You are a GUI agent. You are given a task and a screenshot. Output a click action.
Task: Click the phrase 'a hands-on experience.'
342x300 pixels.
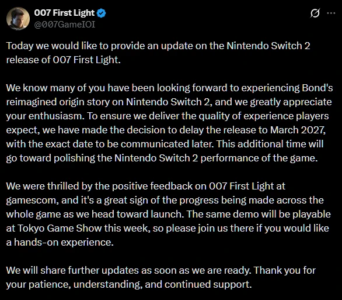click(x=60, y=242)
